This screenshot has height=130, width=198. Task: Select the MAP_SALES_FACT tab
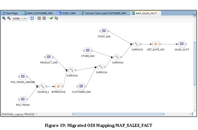[x=146, y=13]
